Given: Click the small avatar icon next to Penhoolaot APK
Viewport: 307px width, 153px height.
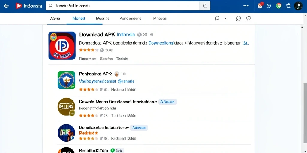Looking at the screenshot, I should pos(117,74).
